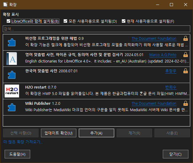Click the 제거(R) button
The height and width of the screenshot is (163, 193).
(x=134, y=133)
